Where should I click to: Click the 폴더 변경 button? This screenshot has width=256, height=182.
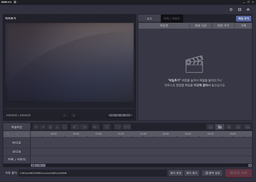point(176,173)
